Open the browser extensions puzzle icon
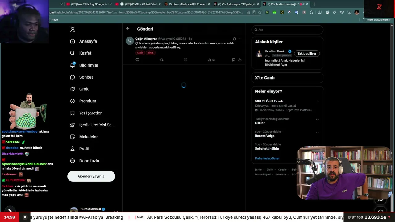 coord(311,12)
